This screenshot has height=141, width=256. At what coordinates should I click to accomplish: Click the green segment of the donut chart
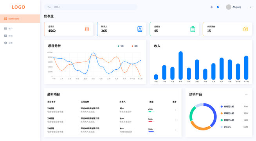[192, 114]
